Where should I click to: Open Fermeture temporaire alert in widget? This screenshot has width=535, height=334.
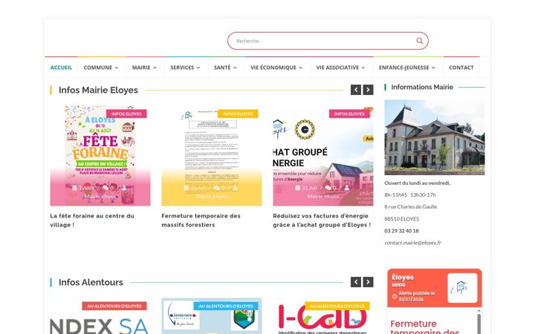coord(425,327)
